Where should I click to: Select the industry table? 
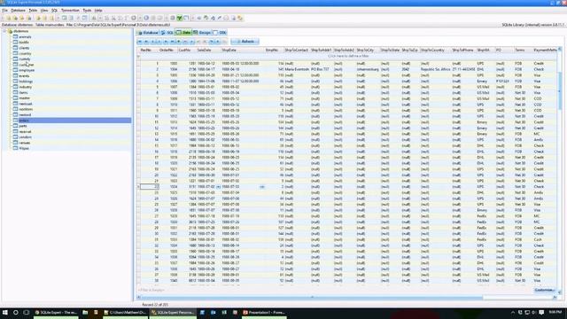[26, 87]
